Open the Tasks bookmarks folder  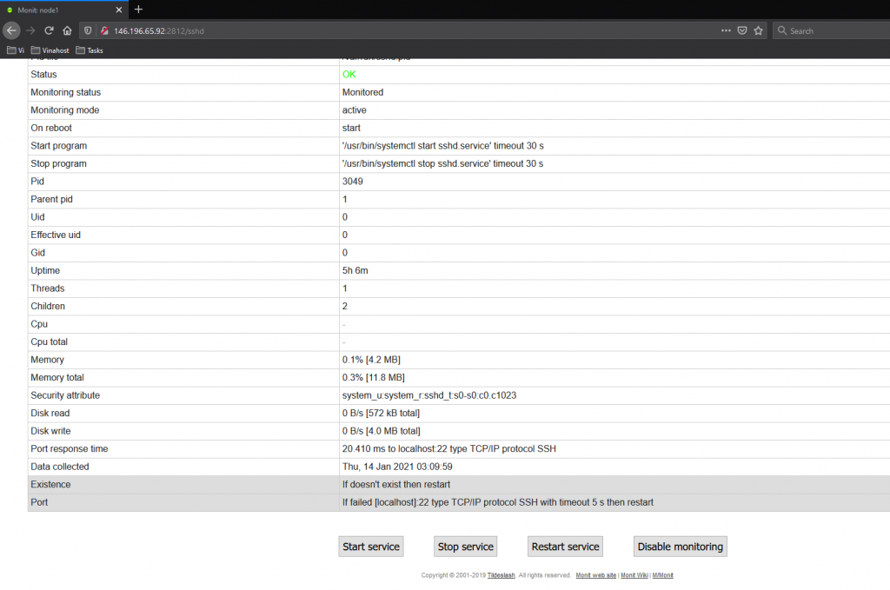coord(90,50)
